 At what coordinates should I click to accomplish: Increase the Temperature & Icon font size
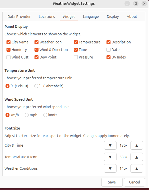point(136,157)
